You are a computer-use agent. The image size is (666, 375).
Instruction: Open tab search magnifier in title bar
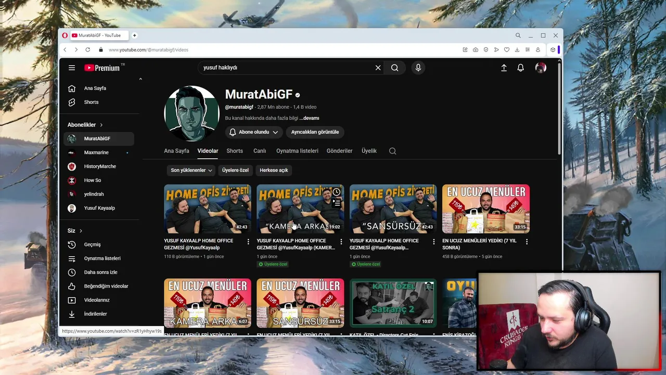click(518, 35)
